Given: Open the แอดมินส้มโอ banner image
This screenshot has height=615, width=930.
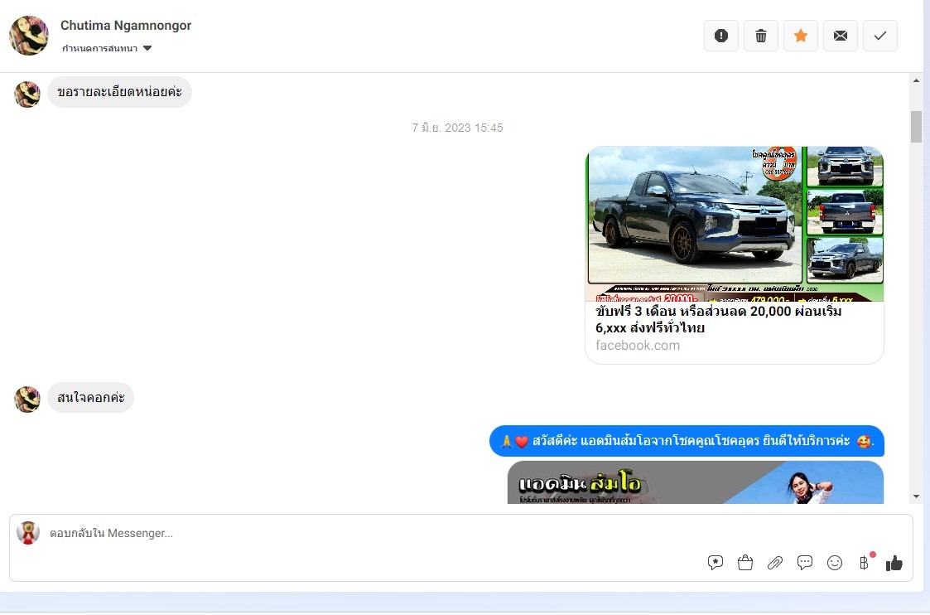Looking at the screenshot, I should click(696, 483).
